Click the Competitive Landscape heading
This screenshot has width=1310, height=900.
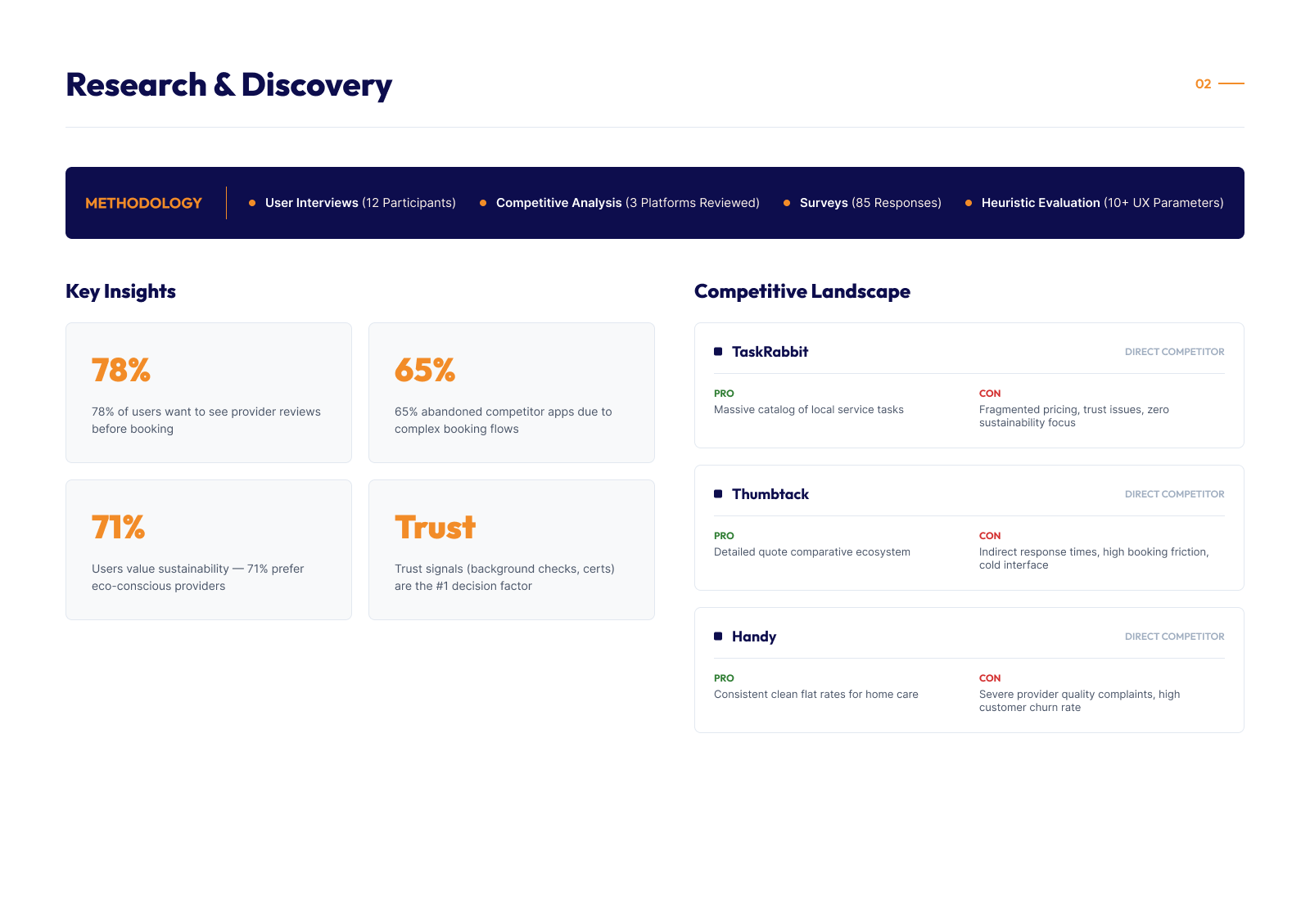coord(802,291)
